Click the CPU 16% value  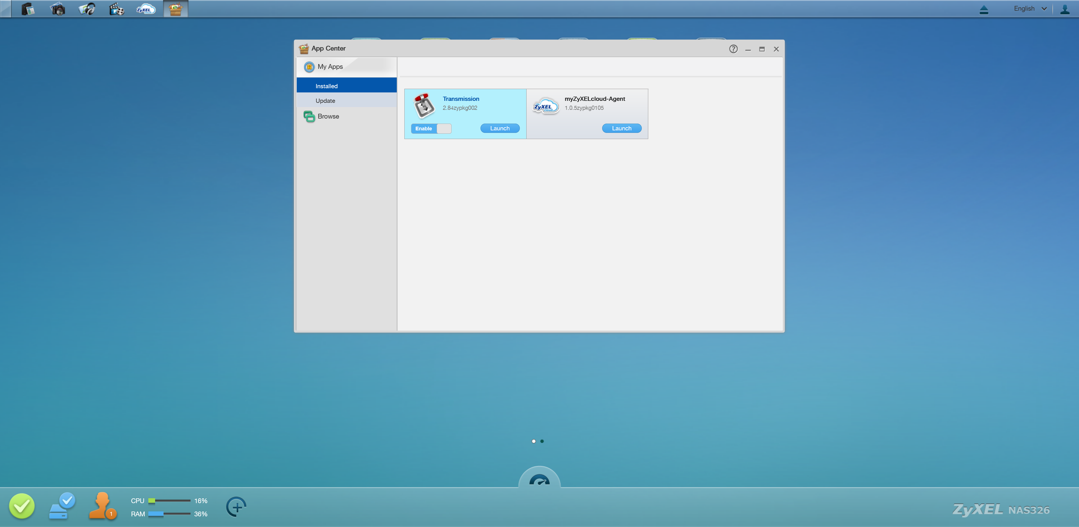201,501
